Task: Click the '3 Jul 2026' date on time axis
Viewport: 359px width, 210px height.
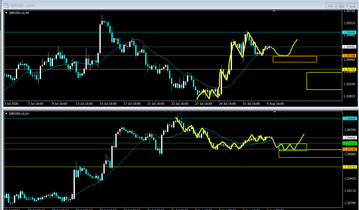Action: point(12,104)
